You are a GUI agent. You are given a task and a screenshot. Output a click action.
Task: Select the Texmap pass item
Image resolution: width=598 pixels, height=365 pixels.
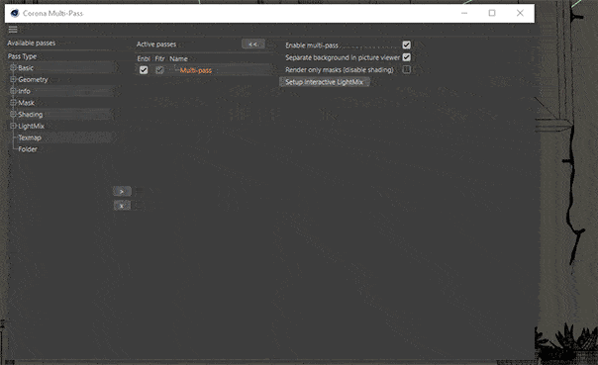pyautogui.click(x=30, y=137)
